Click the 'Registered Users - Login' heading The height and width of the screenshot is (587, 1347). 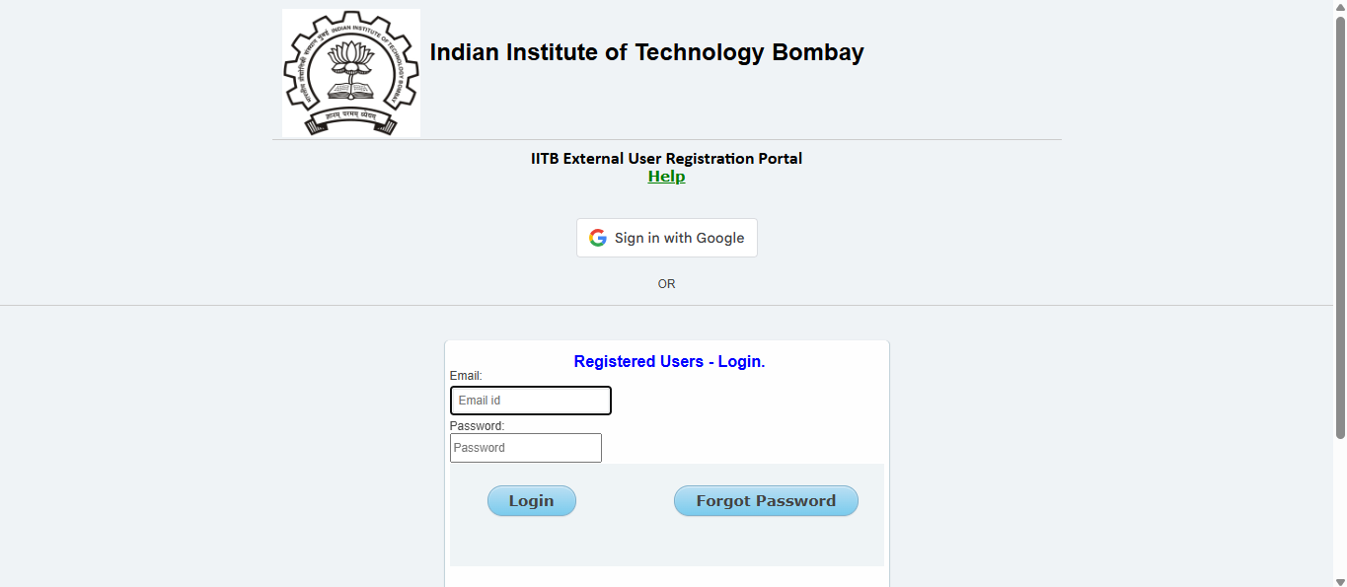click(669, 361)
